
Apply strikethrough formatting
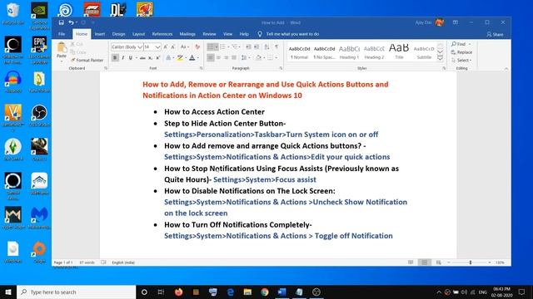(x=142, y=58)
